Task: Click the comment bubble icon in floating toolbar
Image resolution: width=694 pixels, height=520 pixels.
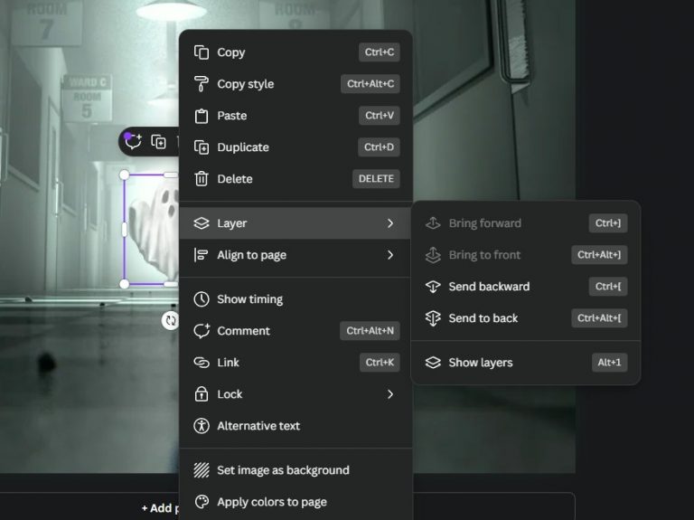Action: (x=134, y=141)
